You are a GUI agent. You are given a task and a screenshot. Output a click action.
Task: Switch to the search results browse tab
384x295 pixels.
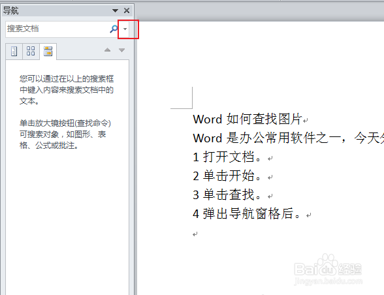(x=48, y=51)
